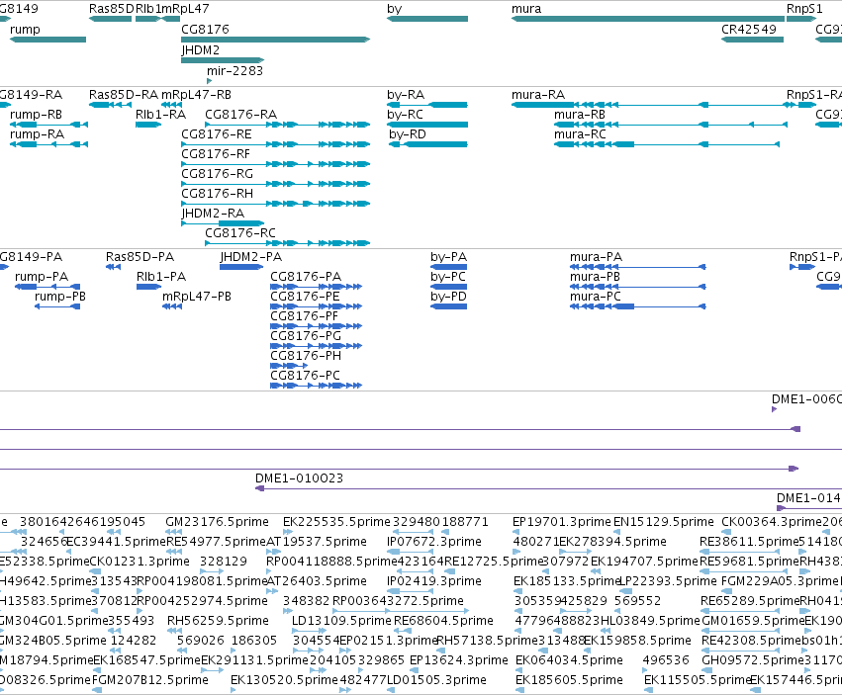Click the by-RA transcript label
Image resolution: width=842 pixels, height=695 pixels.
click(x=406, y=95)
